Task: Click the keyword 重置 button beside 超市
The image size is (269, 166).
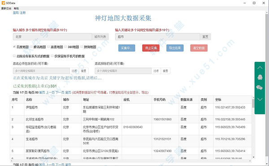Action: pos(205,37)
